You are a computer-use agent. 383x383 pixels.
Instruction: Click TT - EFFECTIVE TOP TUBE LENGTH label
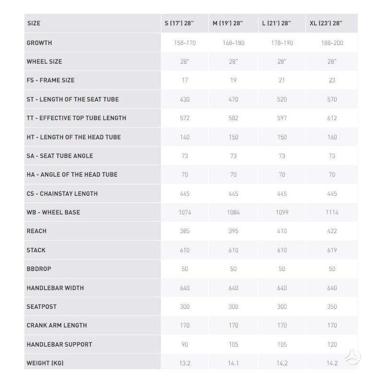[x=77, y=118]
